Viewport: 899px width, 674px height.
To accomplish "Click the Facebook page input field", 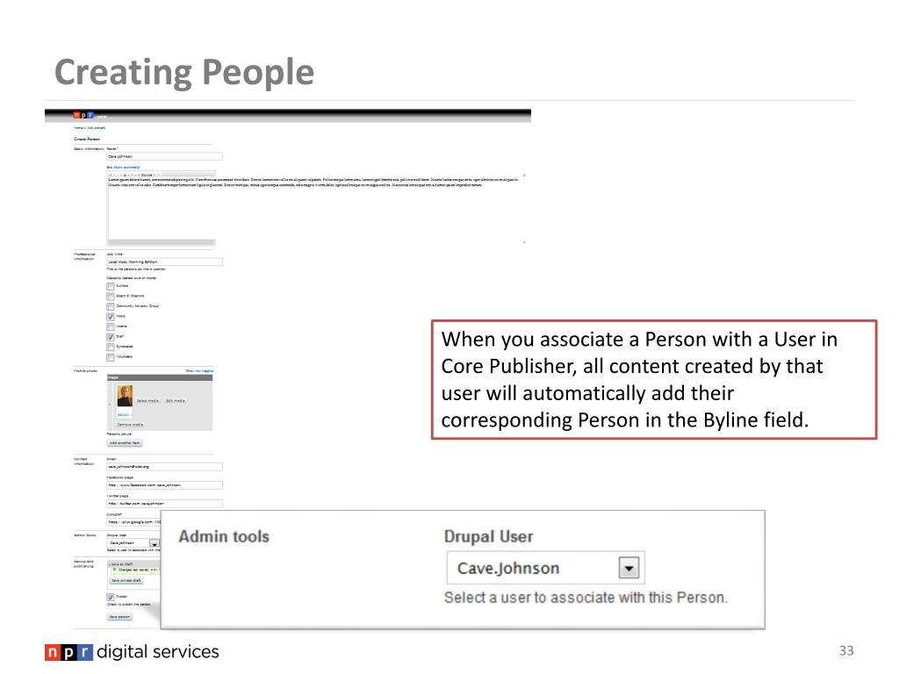I will (x=164, y=484).
